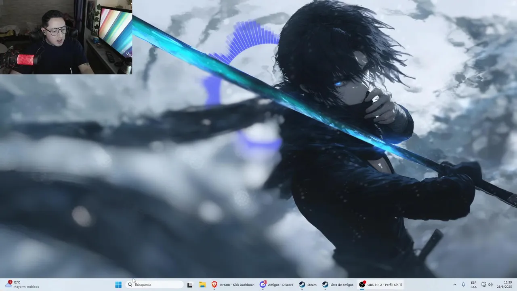
Task: Switch to Amigos - Discord window
Action: (277, 285)
